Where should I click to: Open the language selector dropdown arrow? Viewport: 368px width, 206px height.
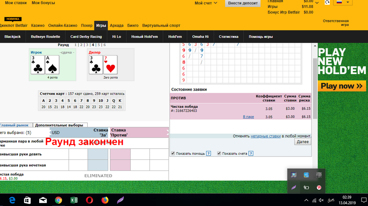(348, 3)
